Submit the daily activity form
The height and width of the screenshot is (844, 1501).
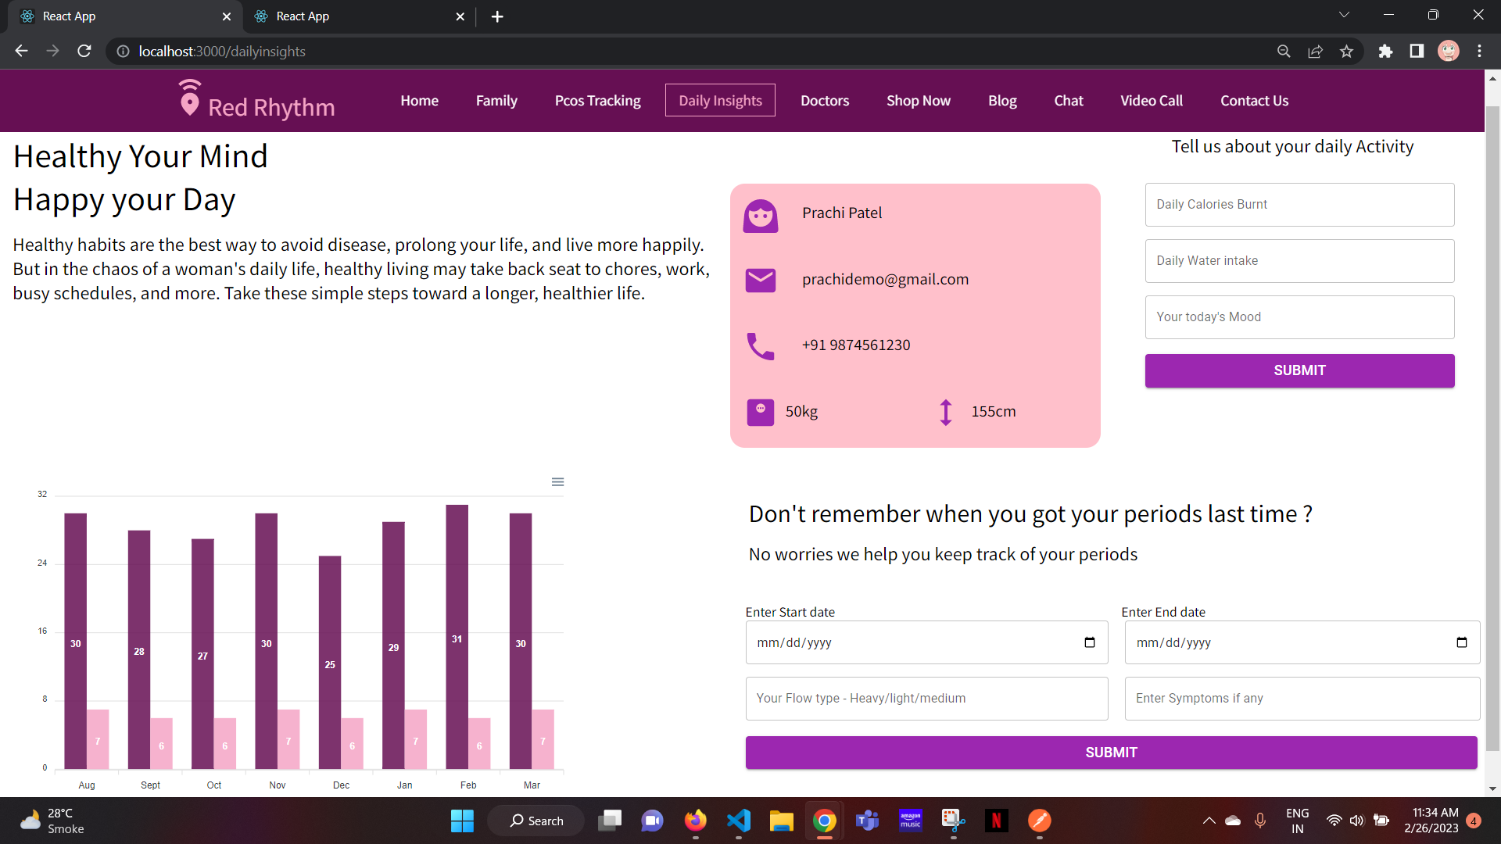[x=1299, y=370]
